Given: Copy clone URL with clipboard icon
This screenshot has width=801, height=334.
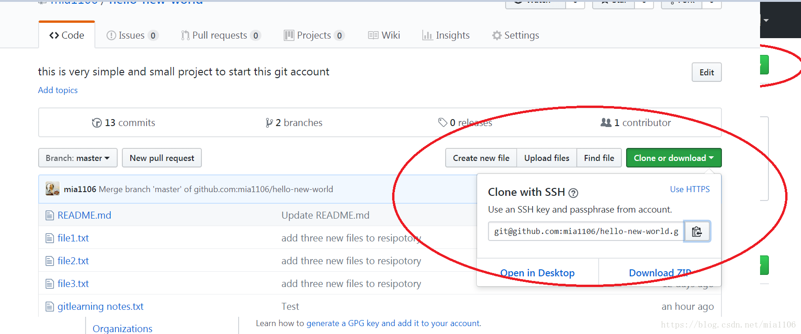Looking at the screenshot, I should [697, 231].
